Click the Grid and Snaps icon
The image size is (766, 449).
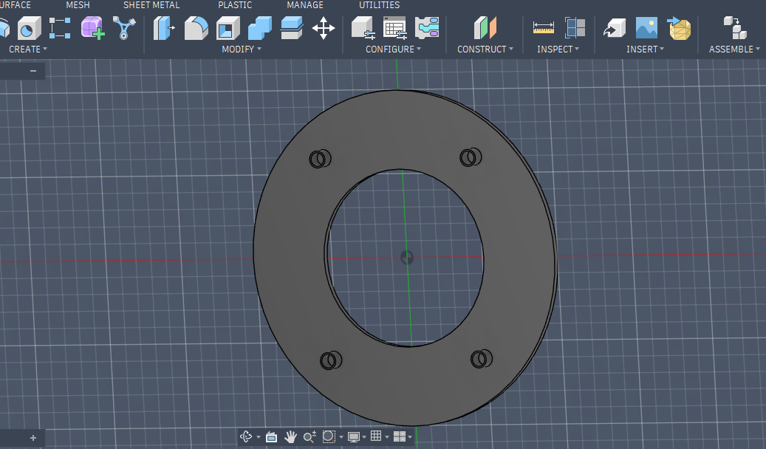(376, 436)
